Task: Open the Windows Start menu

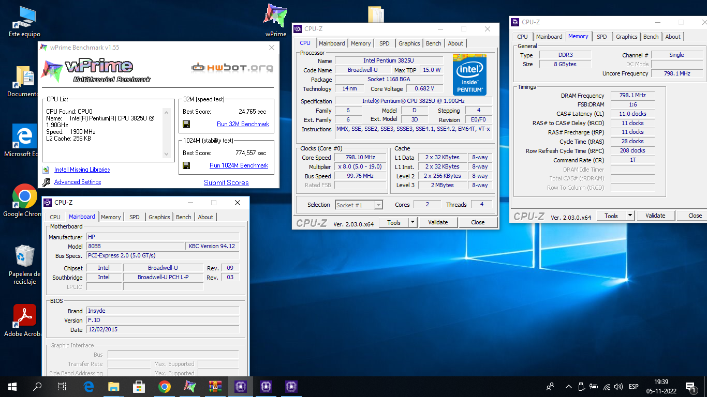Action: [12, 386]
